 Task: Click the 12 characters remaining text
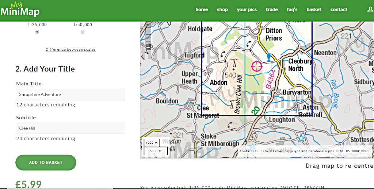click(46, 105)
